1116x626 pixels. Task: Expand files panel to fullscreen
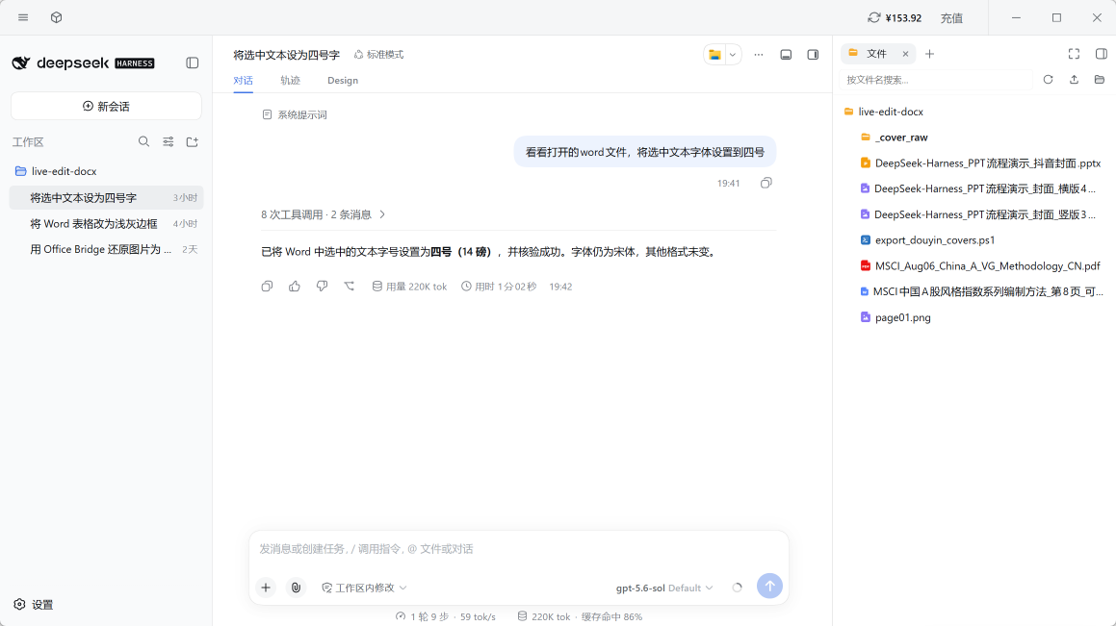tap(1074, 54)
